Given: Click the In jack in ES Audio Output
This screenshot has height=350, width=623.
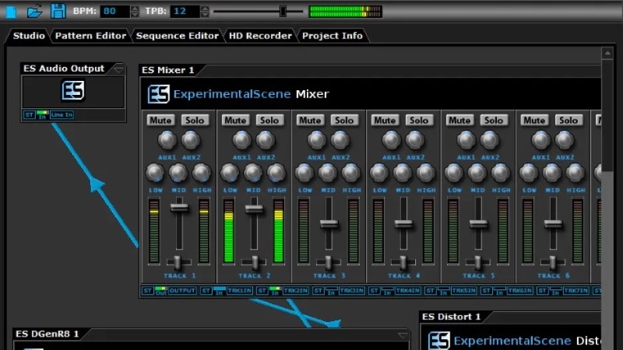Looking at the screenshot, I should (43, 114).
